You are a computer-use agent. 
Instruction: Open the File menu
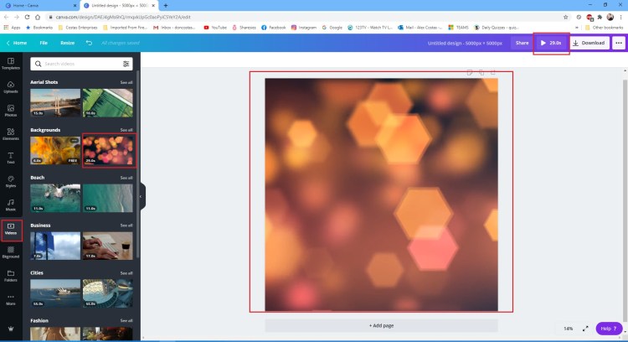(x=44, y=43)
